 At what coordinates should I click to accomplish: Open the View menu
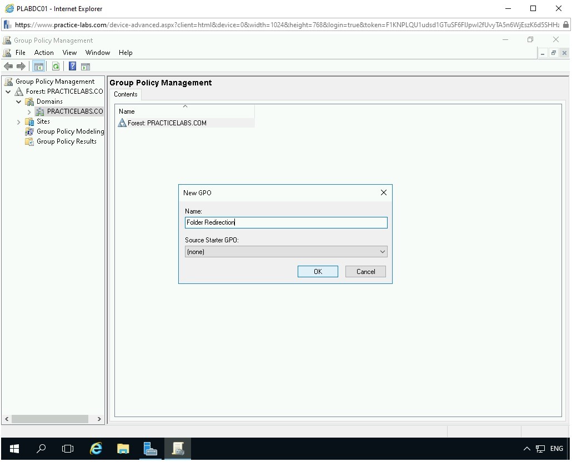coord(69,53)
